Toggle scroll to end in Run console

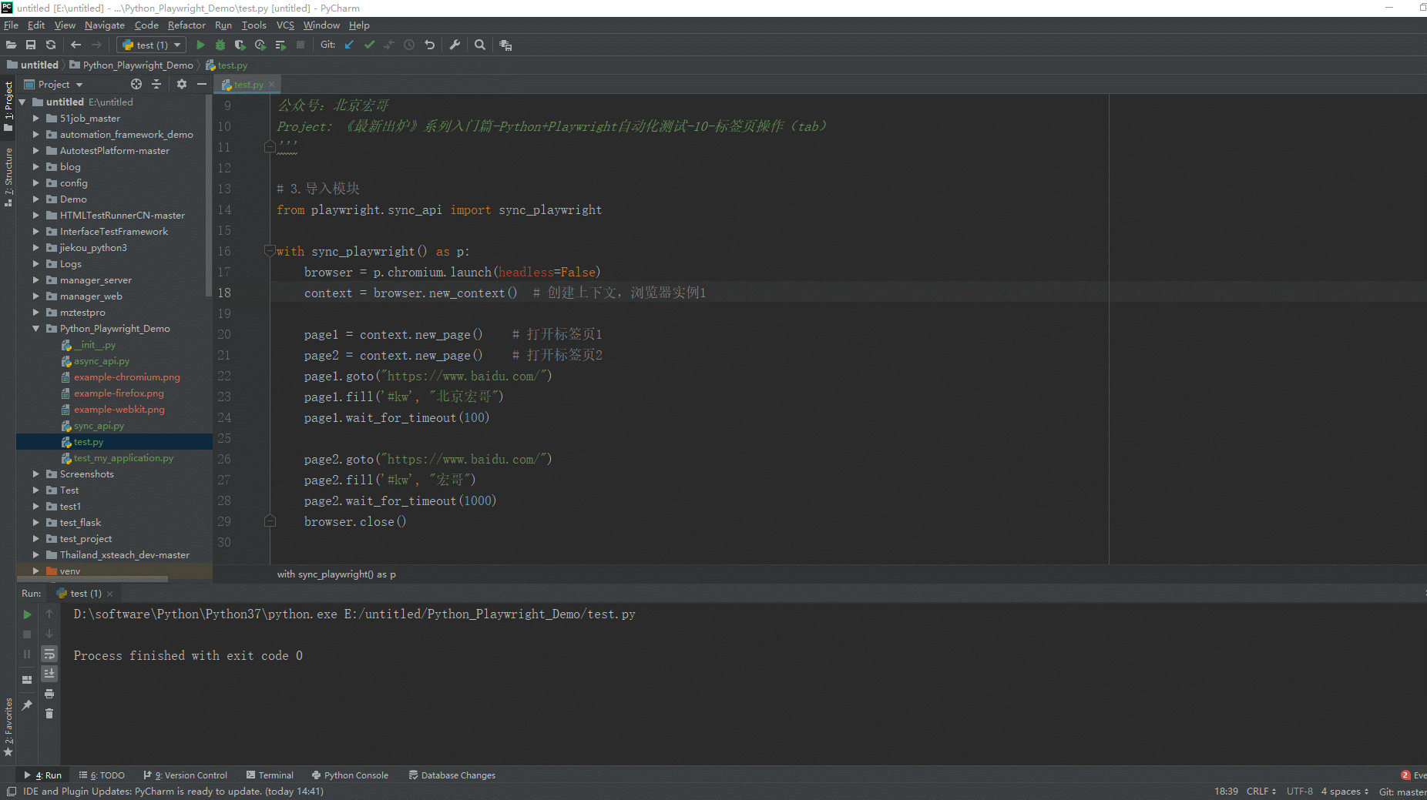click(49, 674)
